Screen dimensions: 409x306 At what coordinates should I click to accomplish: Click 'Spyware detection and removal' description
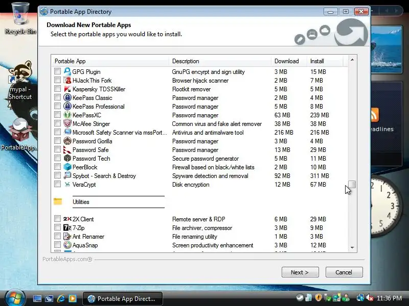pos(210,176)
